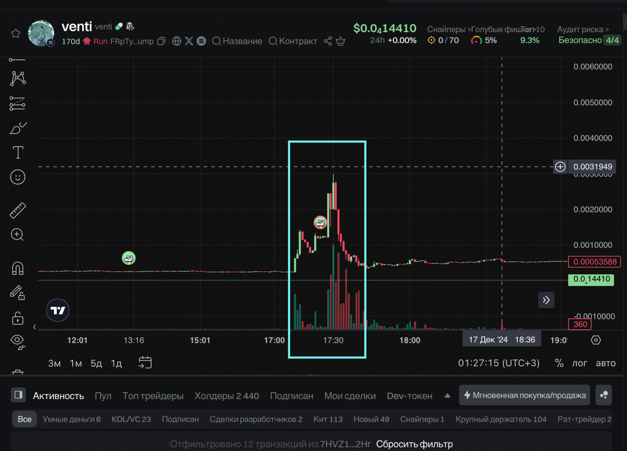Filter by Новый 49
The image size is (627, 451).
pyautogui.click(x=371, y=419)
